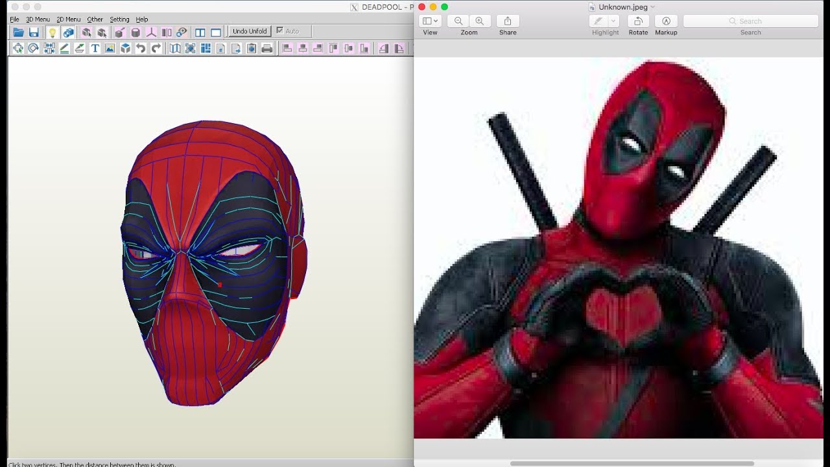The image size is (830, 467).
Task: Save the project with the floppy disk icon
Action: click(x=34, y=32)
